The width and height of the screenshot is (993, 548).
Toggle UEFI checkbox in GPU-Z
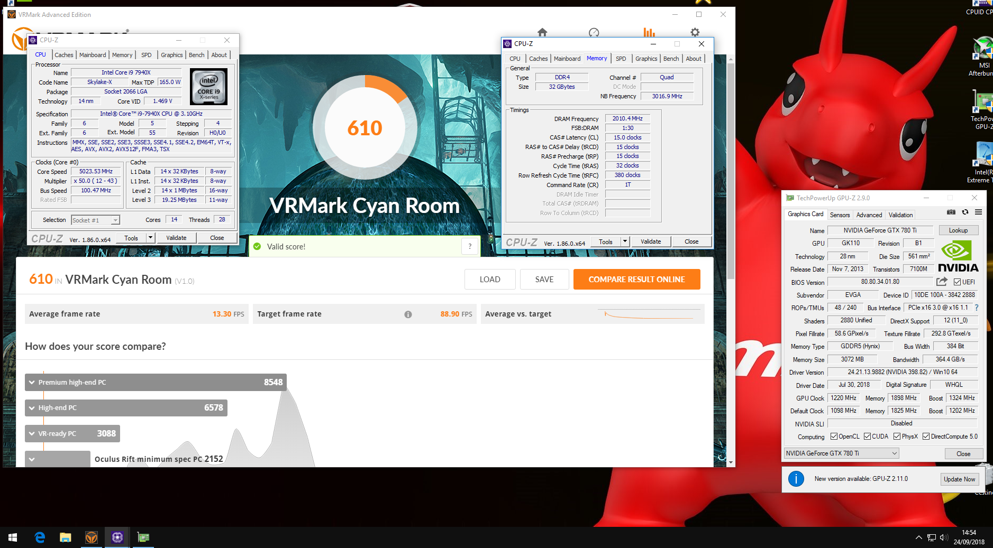pyautogui.click(x=958, y=282)
